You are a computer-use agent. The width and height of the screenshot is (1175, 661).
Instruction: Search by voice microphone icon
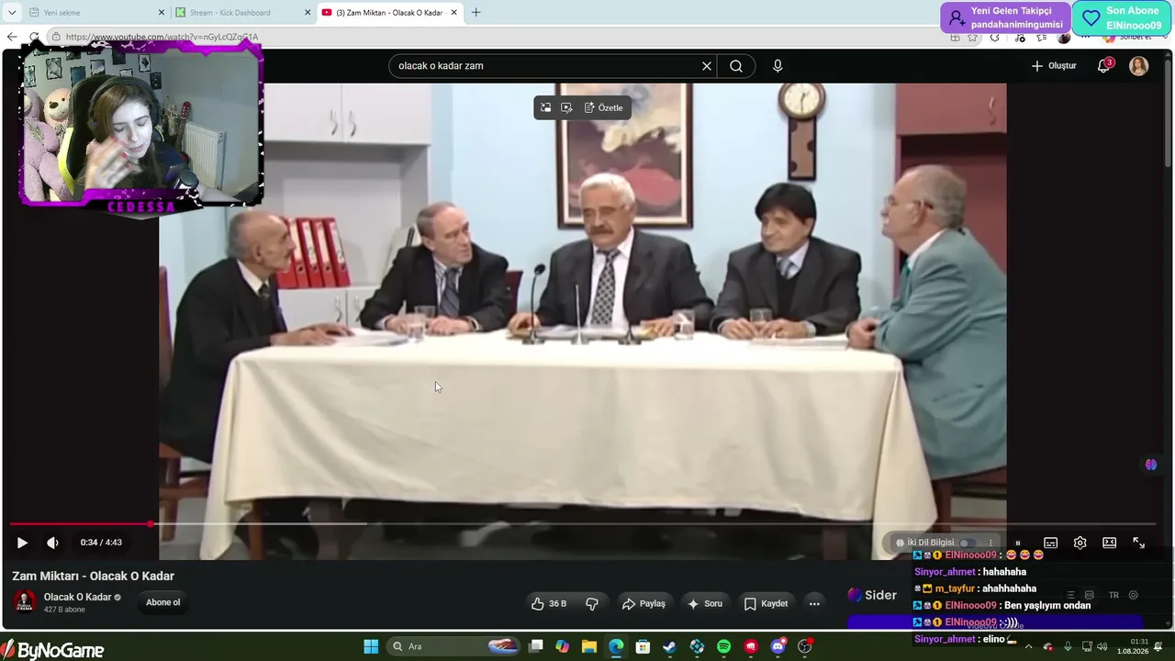(778, 66)
